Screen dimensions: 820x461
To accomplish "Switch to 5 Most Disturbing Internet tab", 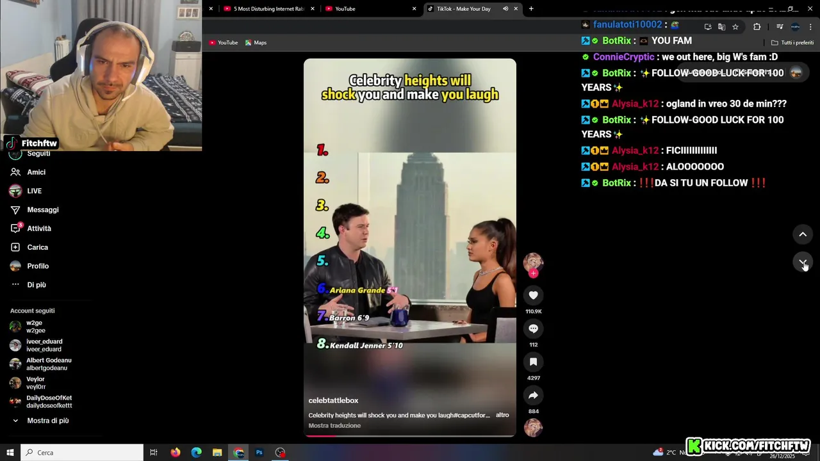I will 269,9.
